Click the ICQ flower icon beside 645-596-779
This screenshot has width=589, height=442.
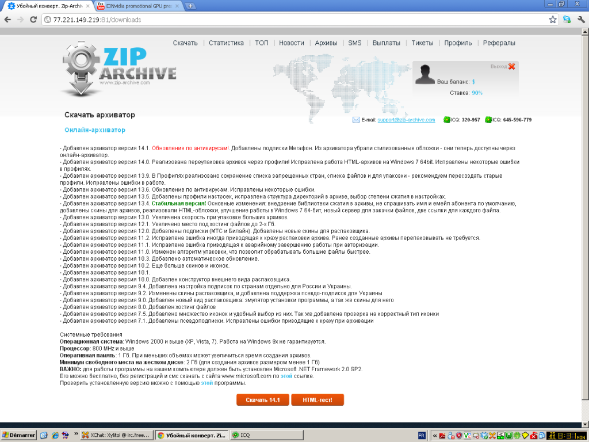coord(488,120)
